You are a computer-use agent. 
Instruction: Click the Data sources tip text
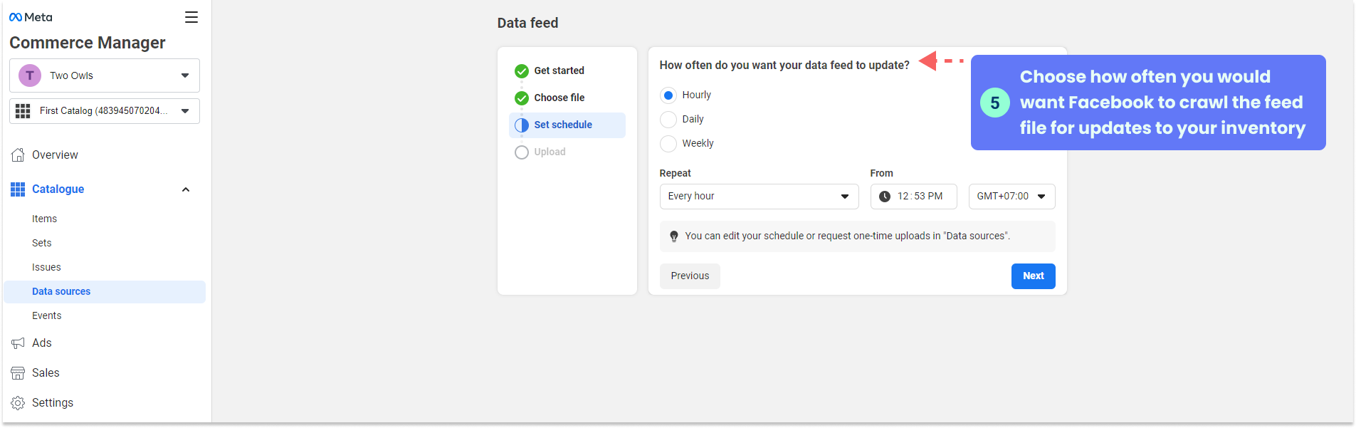tap(848, 236)
